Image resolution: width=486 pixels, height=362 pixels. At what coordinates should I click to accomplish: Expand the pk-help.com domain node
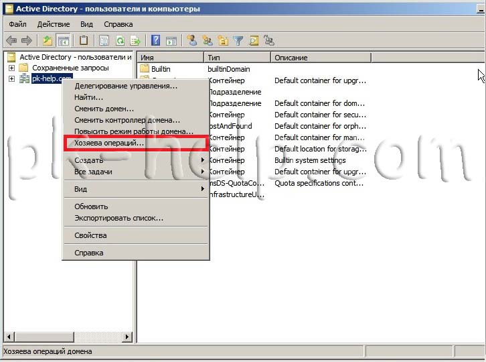coord(11,78)
